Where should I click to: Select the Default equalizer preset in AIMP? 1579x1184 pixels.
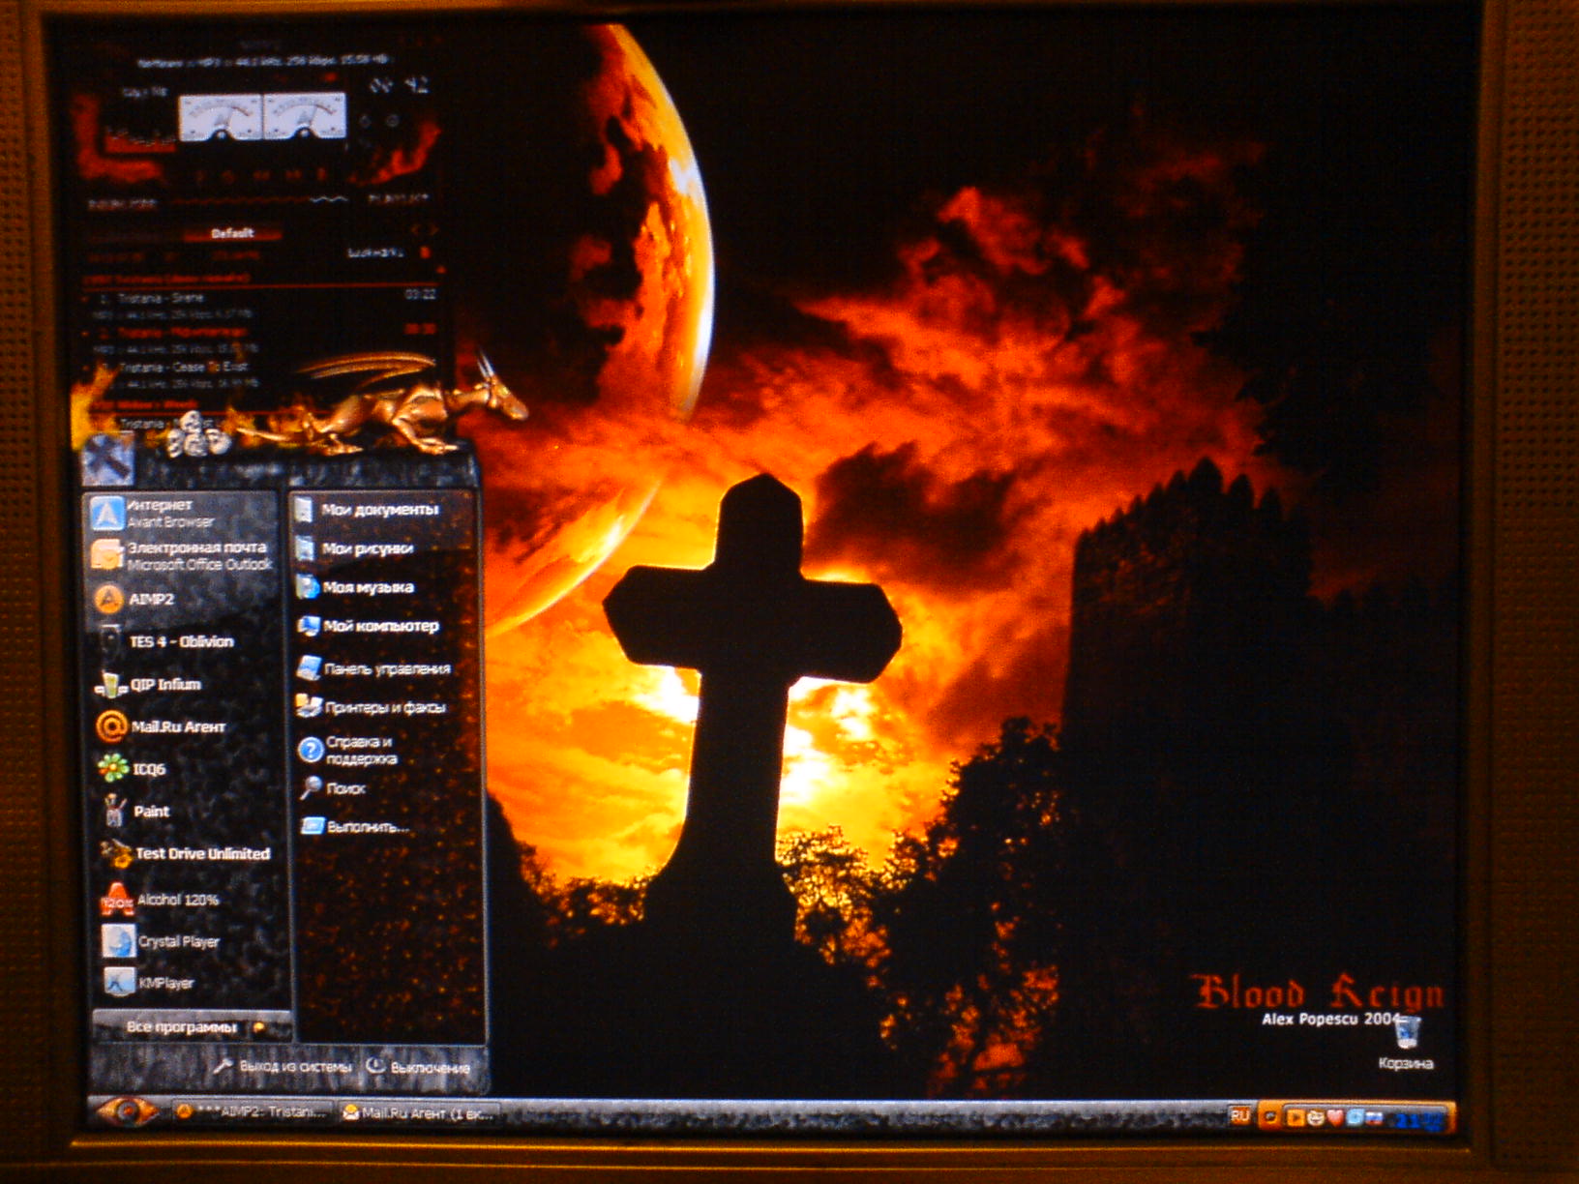[x=232, y=233]
